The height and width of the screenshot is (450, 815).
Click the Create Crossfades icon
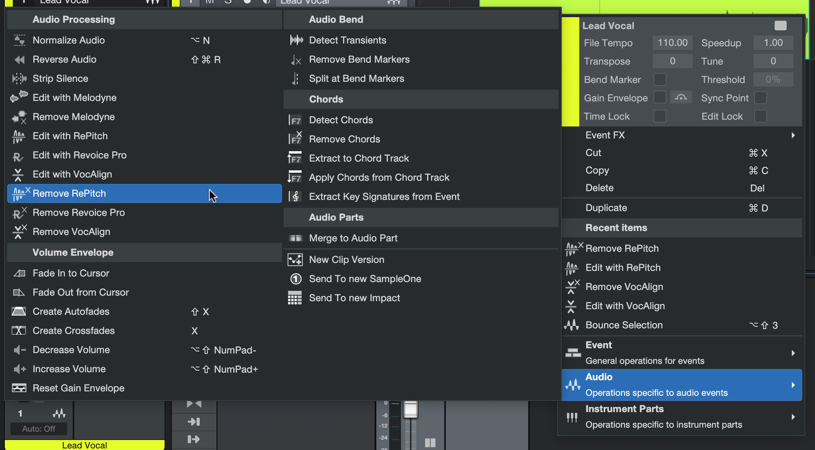click(x=19, y=331)
